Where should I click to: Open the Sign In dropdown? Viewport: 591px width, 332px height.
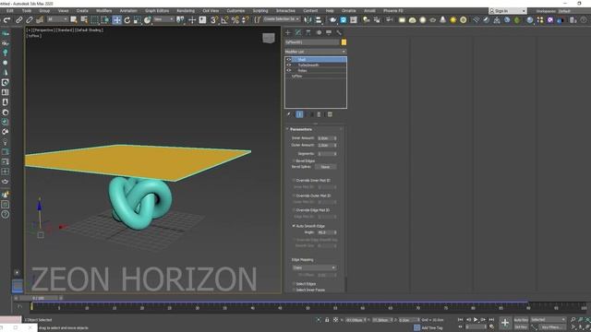pyautogui.click(x=507, y=11)
